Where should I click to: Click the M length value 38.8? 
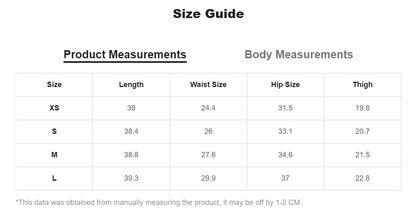131,155
